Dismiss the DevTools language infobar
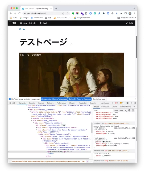Screen dimensions: 145x173 point(135,99)
